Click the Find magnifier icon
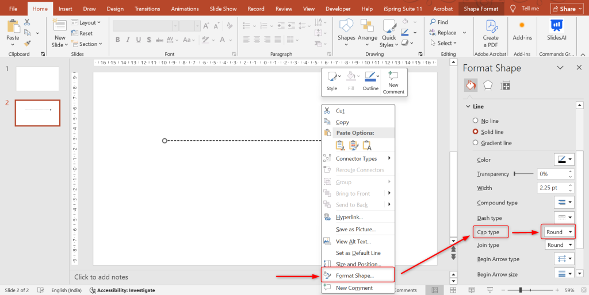 pos(433,22)
